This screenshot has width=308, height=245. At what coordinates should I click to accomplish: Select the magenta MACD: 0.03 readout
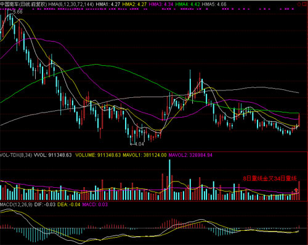pyautogui.click(x=95, y=204)
